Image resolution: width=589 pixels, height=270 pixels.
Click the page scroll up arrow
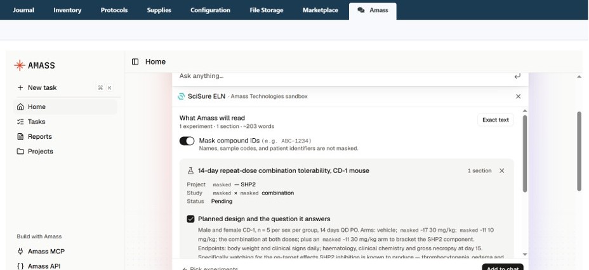579,77
